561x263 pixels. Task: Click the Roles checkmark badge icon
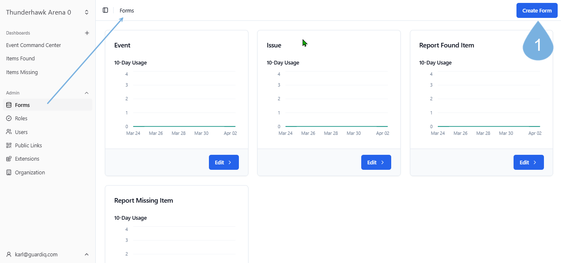pos(9,119)
